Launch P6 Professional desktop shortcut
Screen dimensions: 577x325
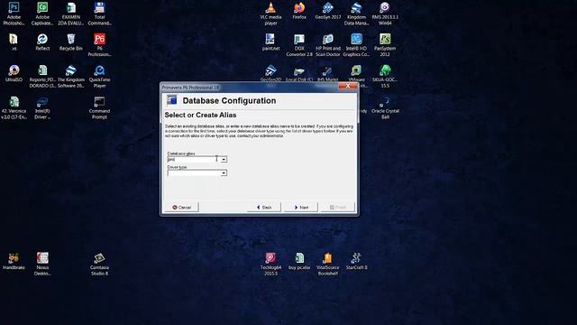[x=99, y=44]
